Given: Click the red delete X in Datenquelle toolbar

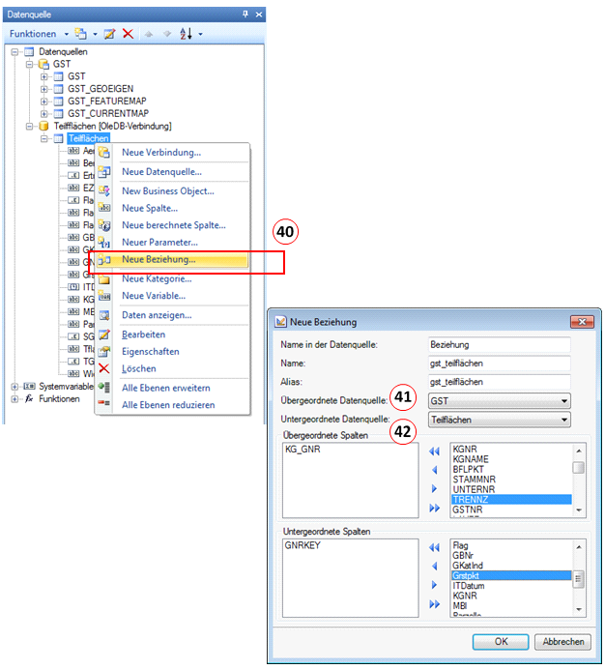Looking at the screenshot, I should point(128,34).
